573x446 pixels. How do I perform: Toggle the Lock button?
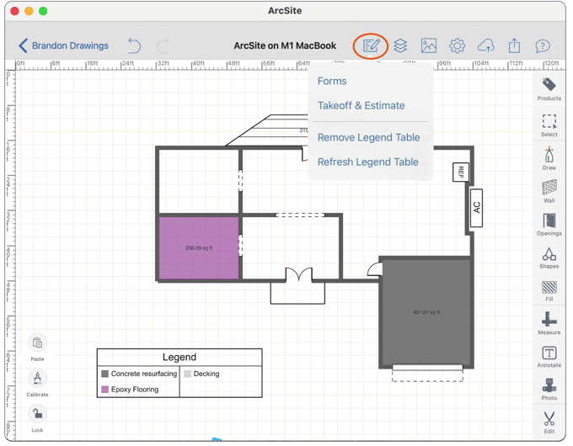click(37, 417)
